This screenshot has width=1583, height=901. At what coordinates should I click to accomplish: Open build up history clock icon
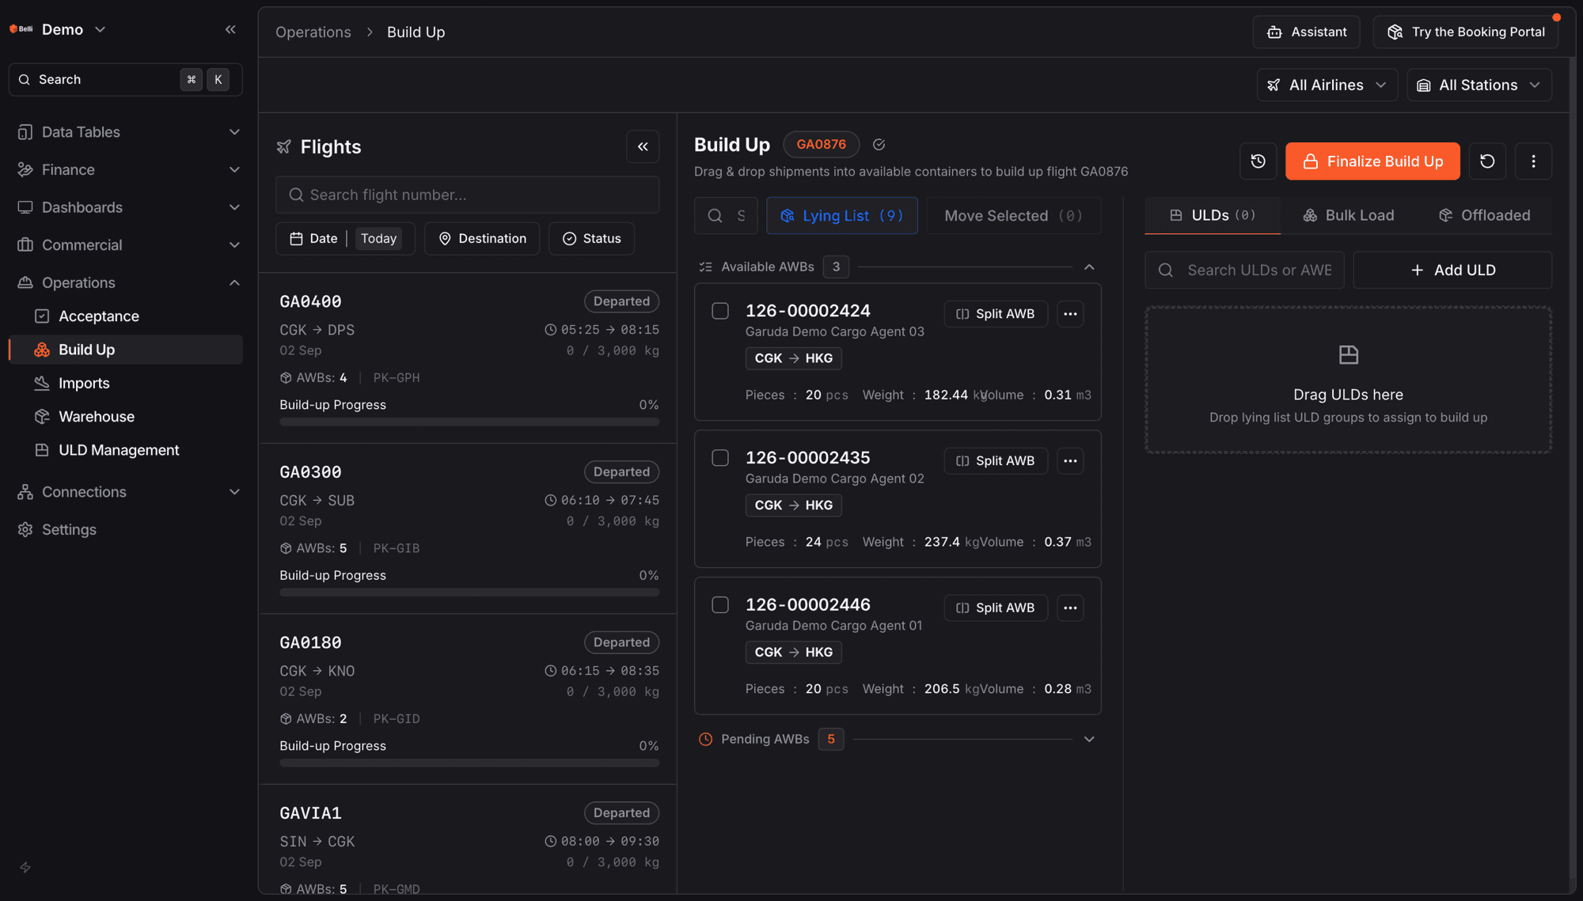[1258, 161]
